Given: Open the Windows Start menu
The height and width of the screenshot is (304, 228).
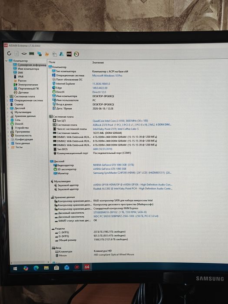Looking at the screenshot, I should click(x=15, y=268).
